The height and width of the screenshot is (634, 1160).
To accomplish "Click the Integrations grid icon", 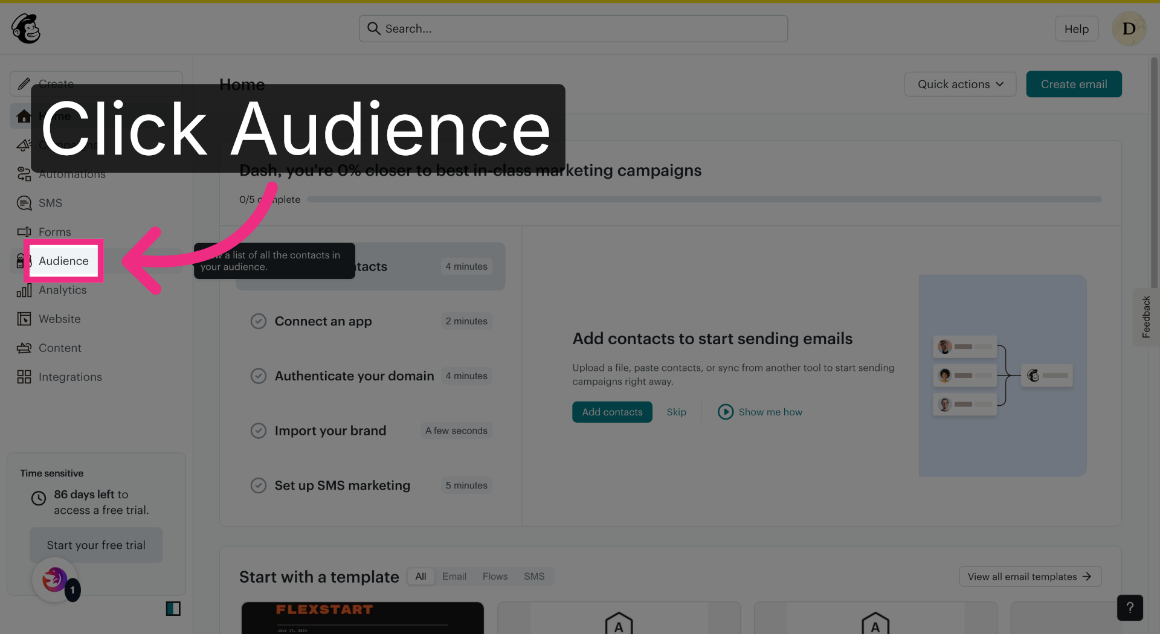I will pyautogui.click(x=24, y=377).
